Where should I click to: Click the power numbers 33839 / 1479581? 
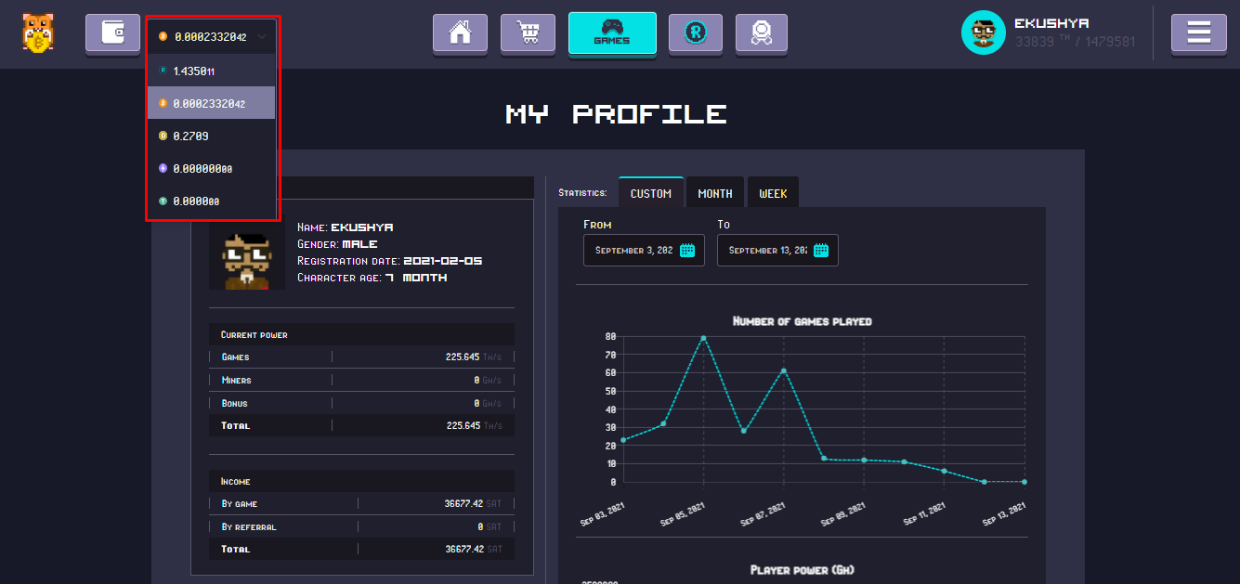pos(1076,42)
